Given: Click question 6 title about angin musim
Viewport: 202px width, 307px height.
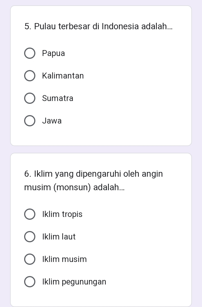Looking at the screenshot, I should coord(93,180).
